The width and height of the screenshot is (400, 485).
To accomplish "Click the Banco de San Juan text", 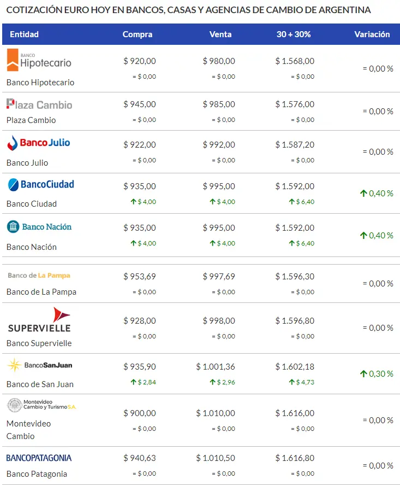I will point(40,384).
